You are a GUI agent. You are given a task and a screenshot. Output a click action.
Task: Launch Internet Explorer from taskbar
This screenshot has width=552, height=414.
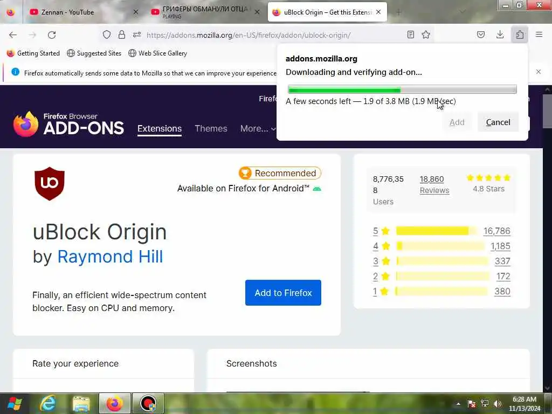(x=48, y=403)
